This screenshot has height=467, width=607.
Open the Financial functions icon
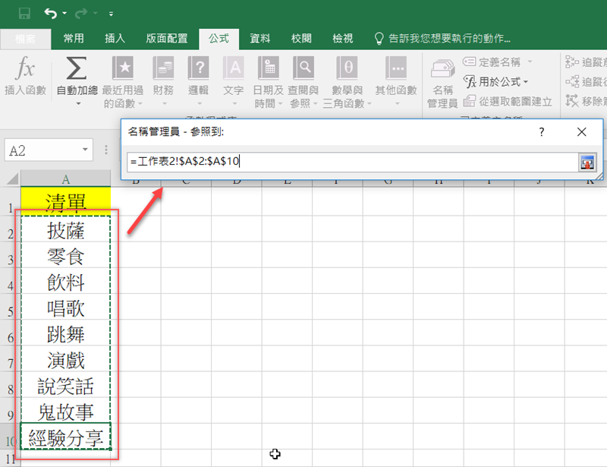(163, 70)
